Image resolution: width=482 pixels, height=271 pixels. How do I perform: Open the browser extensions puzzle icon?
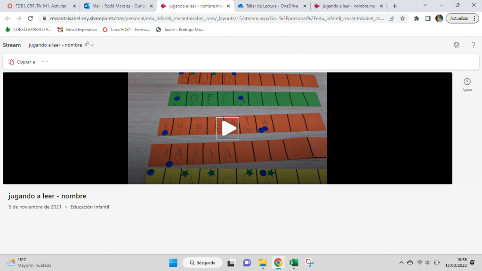click(417, 18)
